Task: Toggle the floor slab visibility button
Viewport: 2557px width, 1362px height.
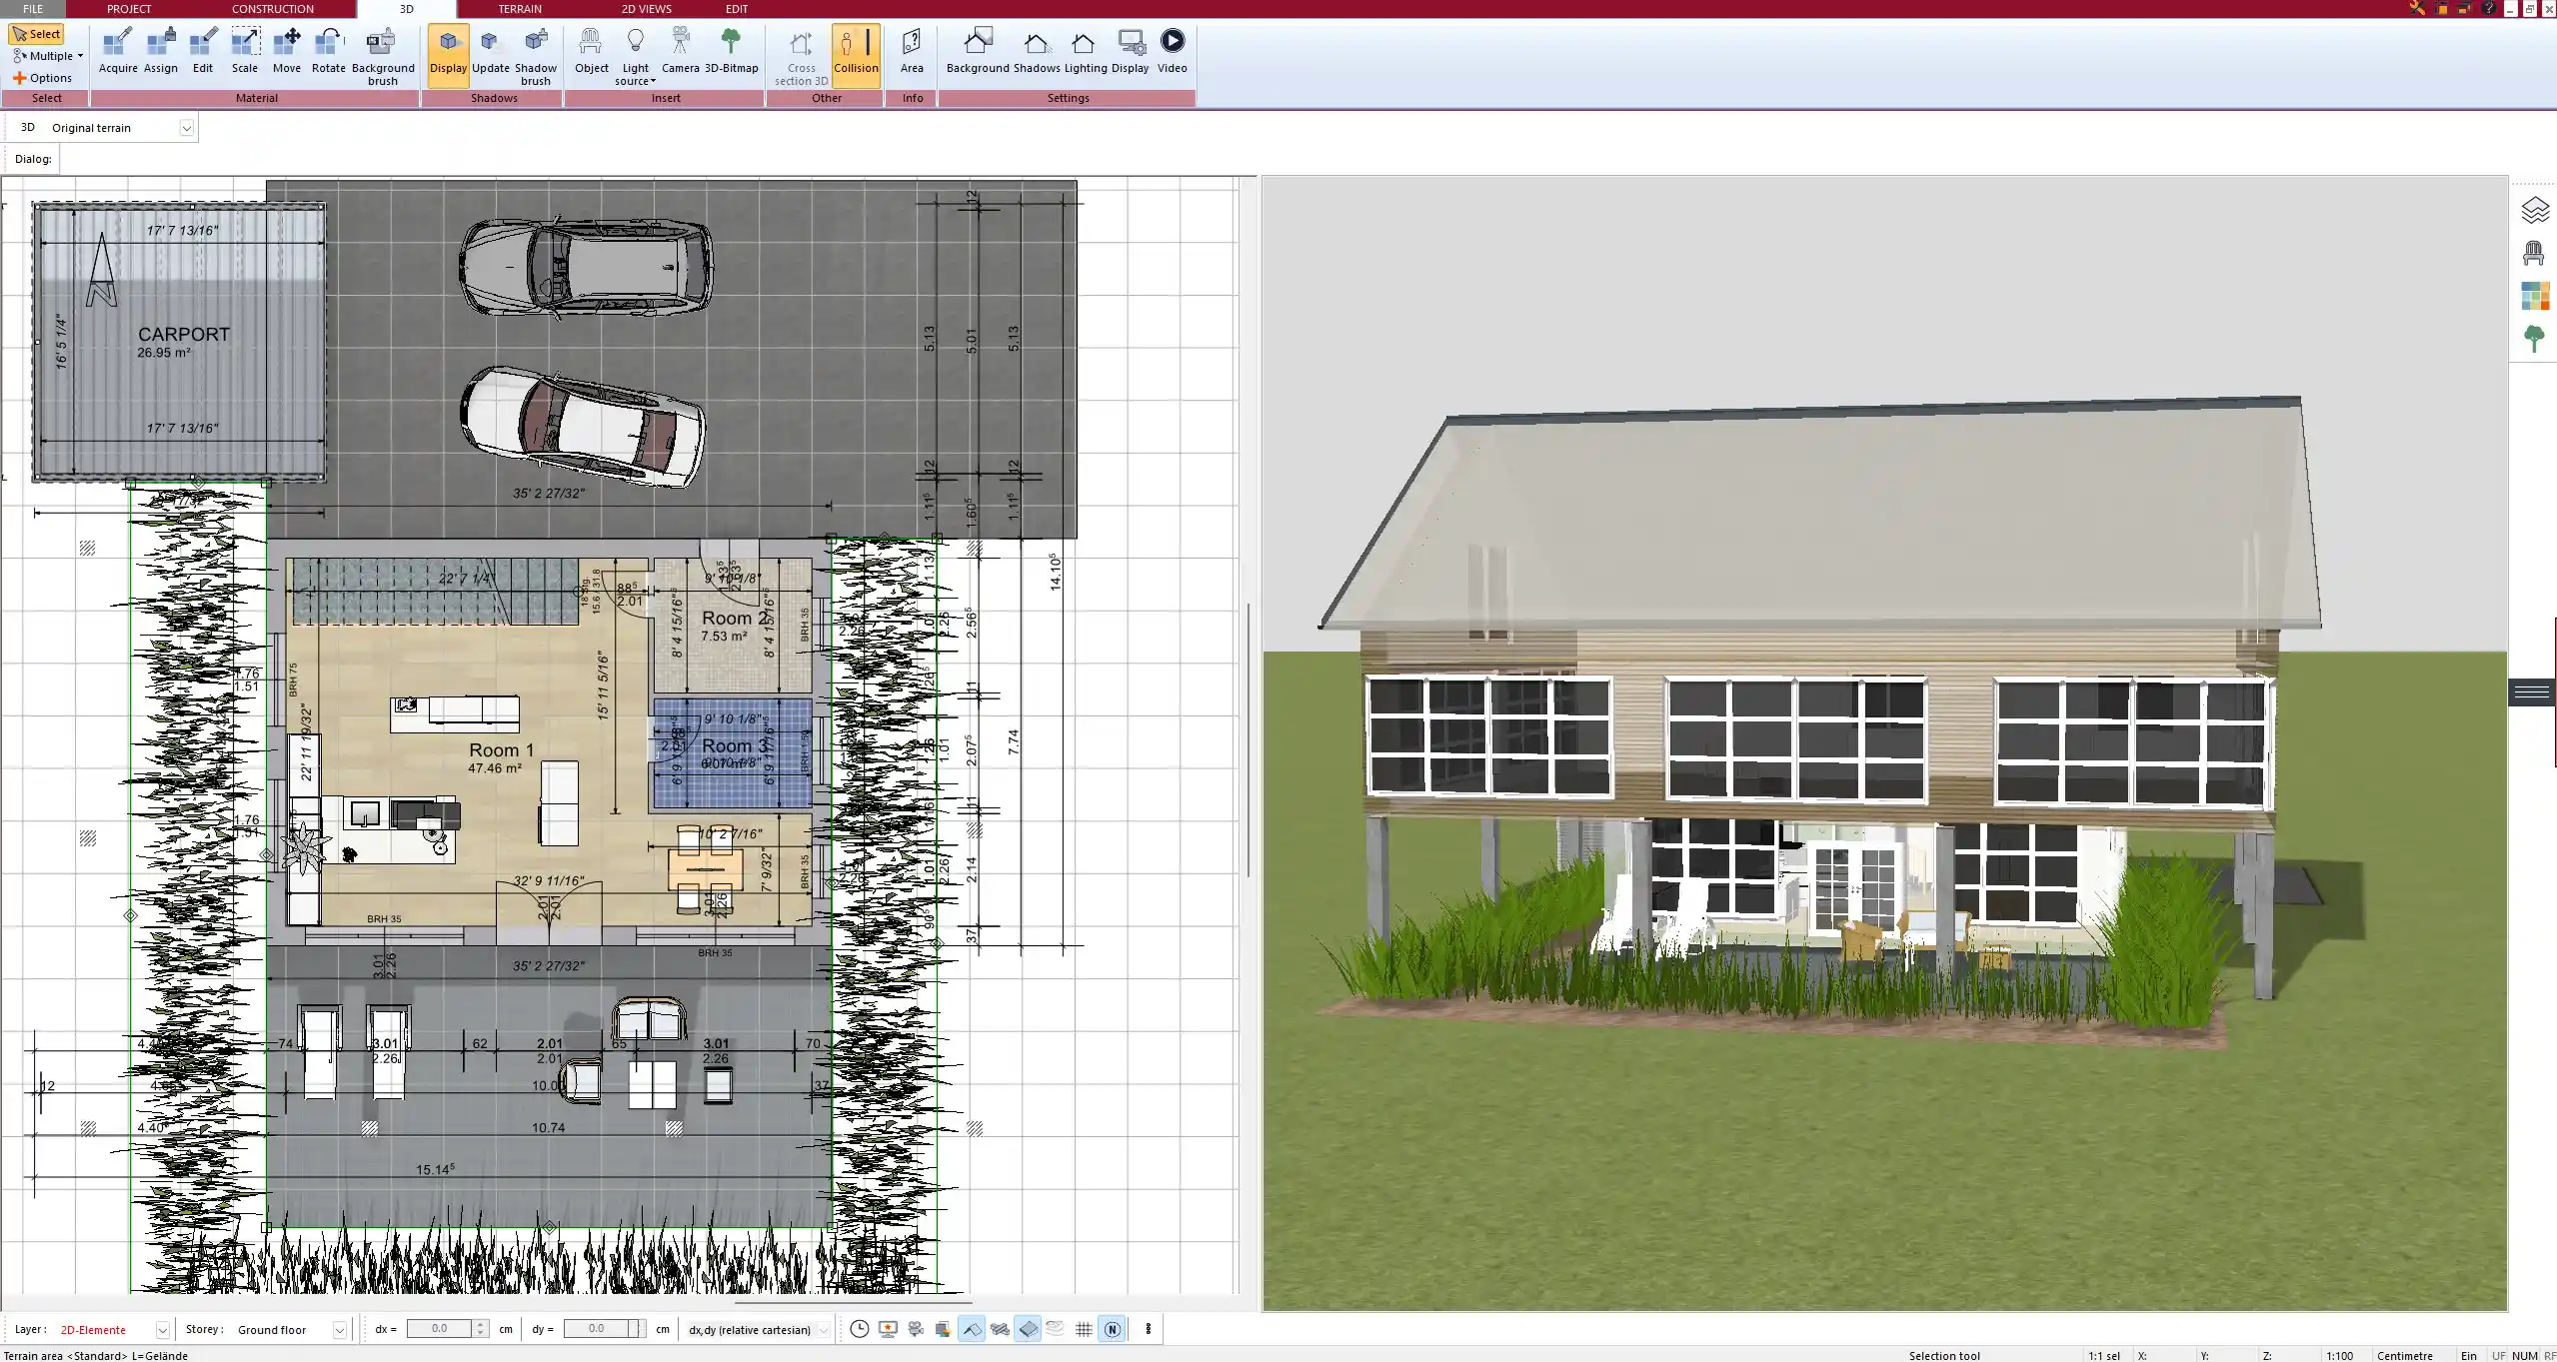Action: pos(1028,1329)
